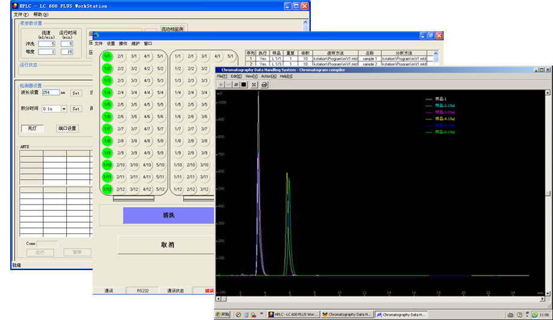The image size is (553, 320).
Task: Open the active Chromatography Data H... taskbar button
Action: [401, 315]
